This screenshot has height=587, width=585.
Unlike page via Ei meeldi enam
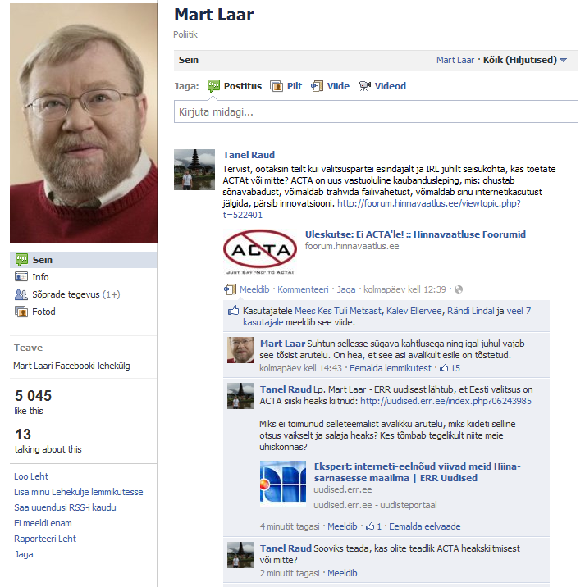(43, 523)
